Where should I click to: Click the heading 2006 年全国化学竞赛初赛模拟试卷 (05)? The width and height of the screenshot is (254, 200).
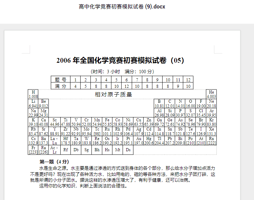pos(120,60)
